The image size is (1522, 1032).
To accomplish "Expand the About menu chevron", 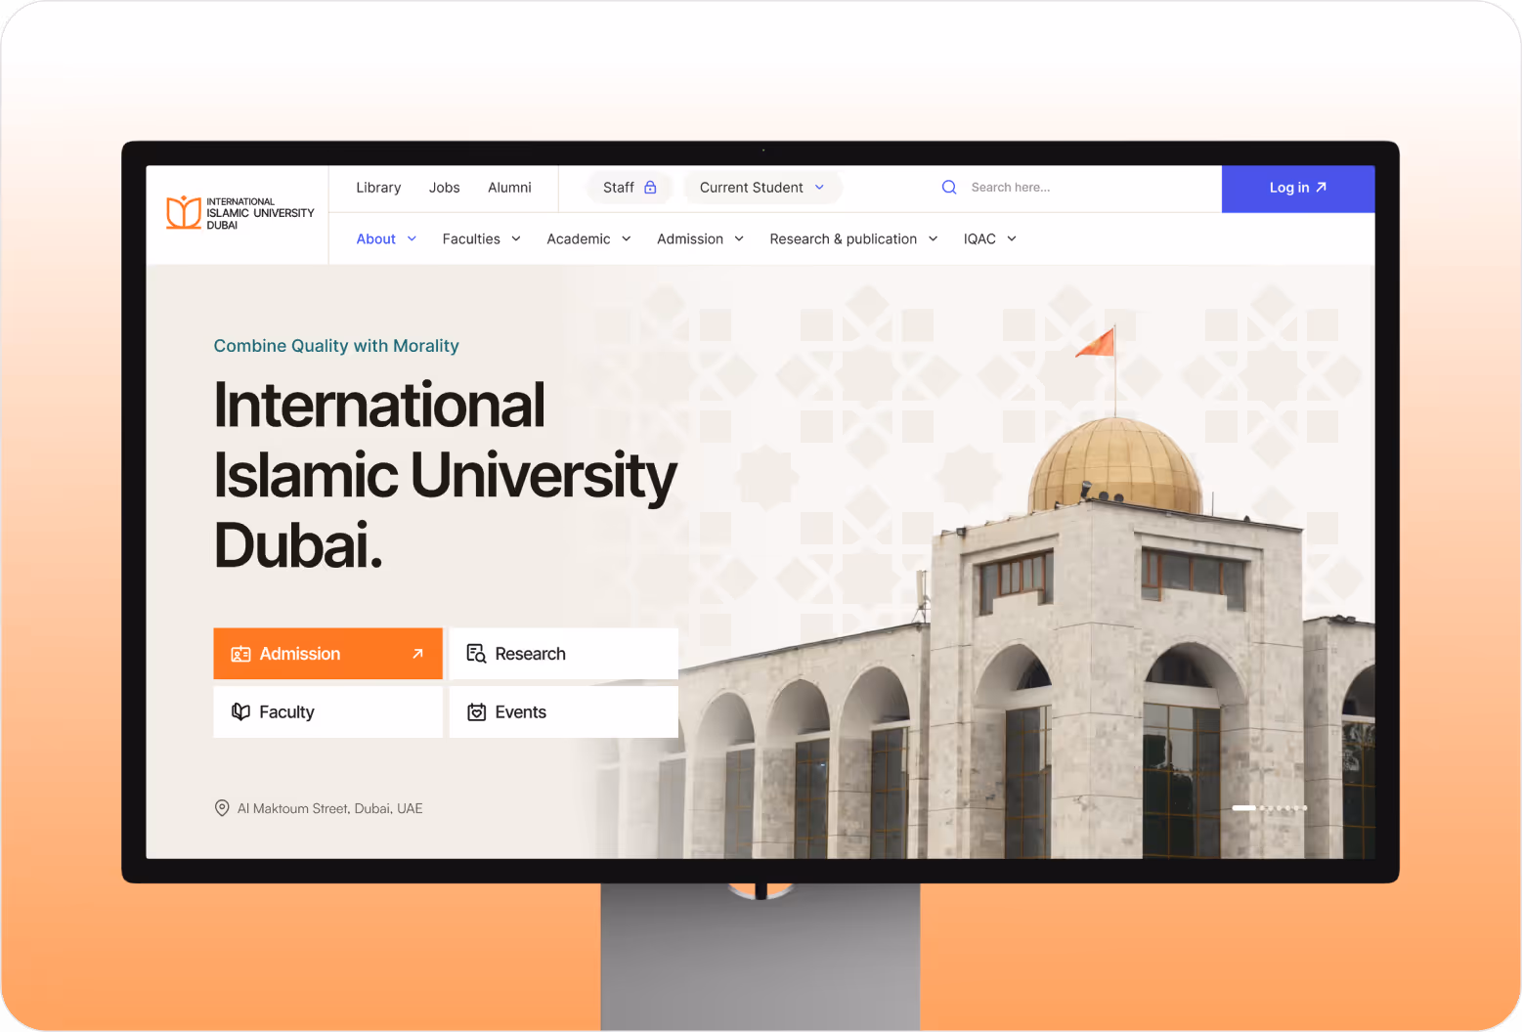I will point(412,238).
